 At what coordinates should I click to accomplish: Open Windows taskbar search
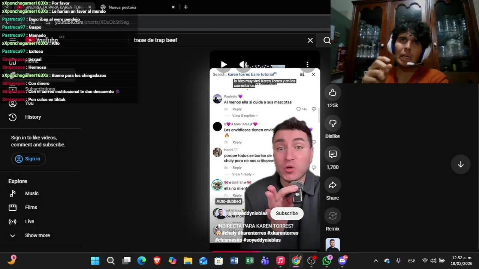click(x=111, y=261)
